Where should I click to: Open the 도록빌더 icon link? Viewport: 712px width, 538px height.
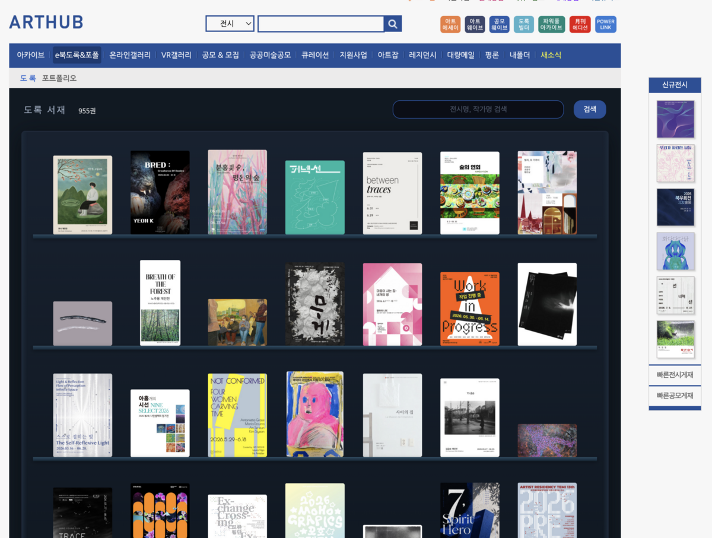pos(524,24)
